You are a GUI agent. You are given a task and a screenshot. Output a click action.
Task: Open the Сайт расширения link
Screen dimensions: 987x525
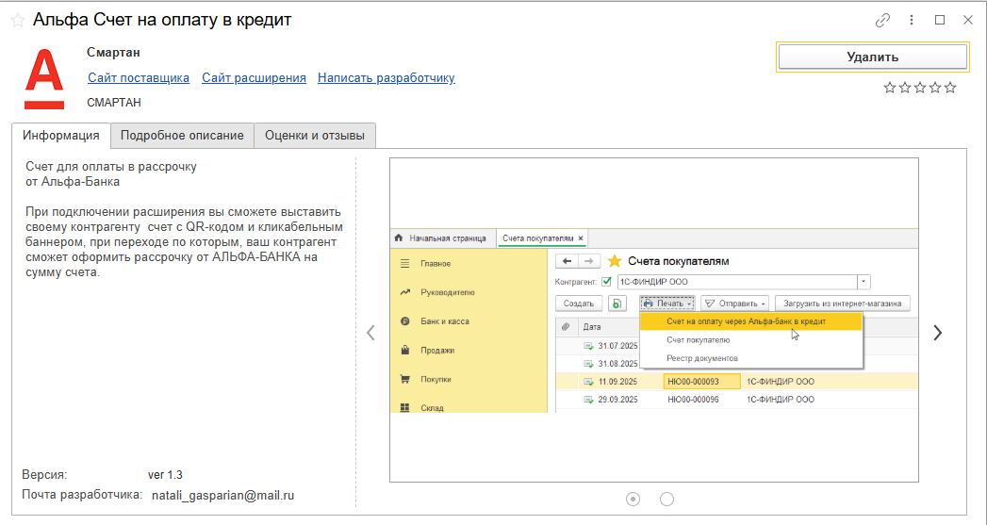click(x=254, y=78)
